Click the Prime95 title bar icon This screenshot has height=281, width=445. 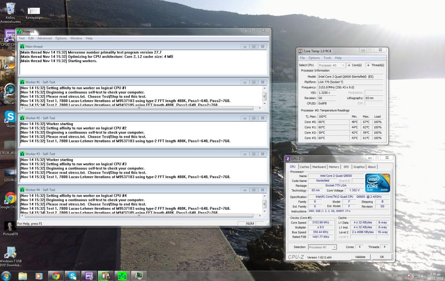click(19, 32)
